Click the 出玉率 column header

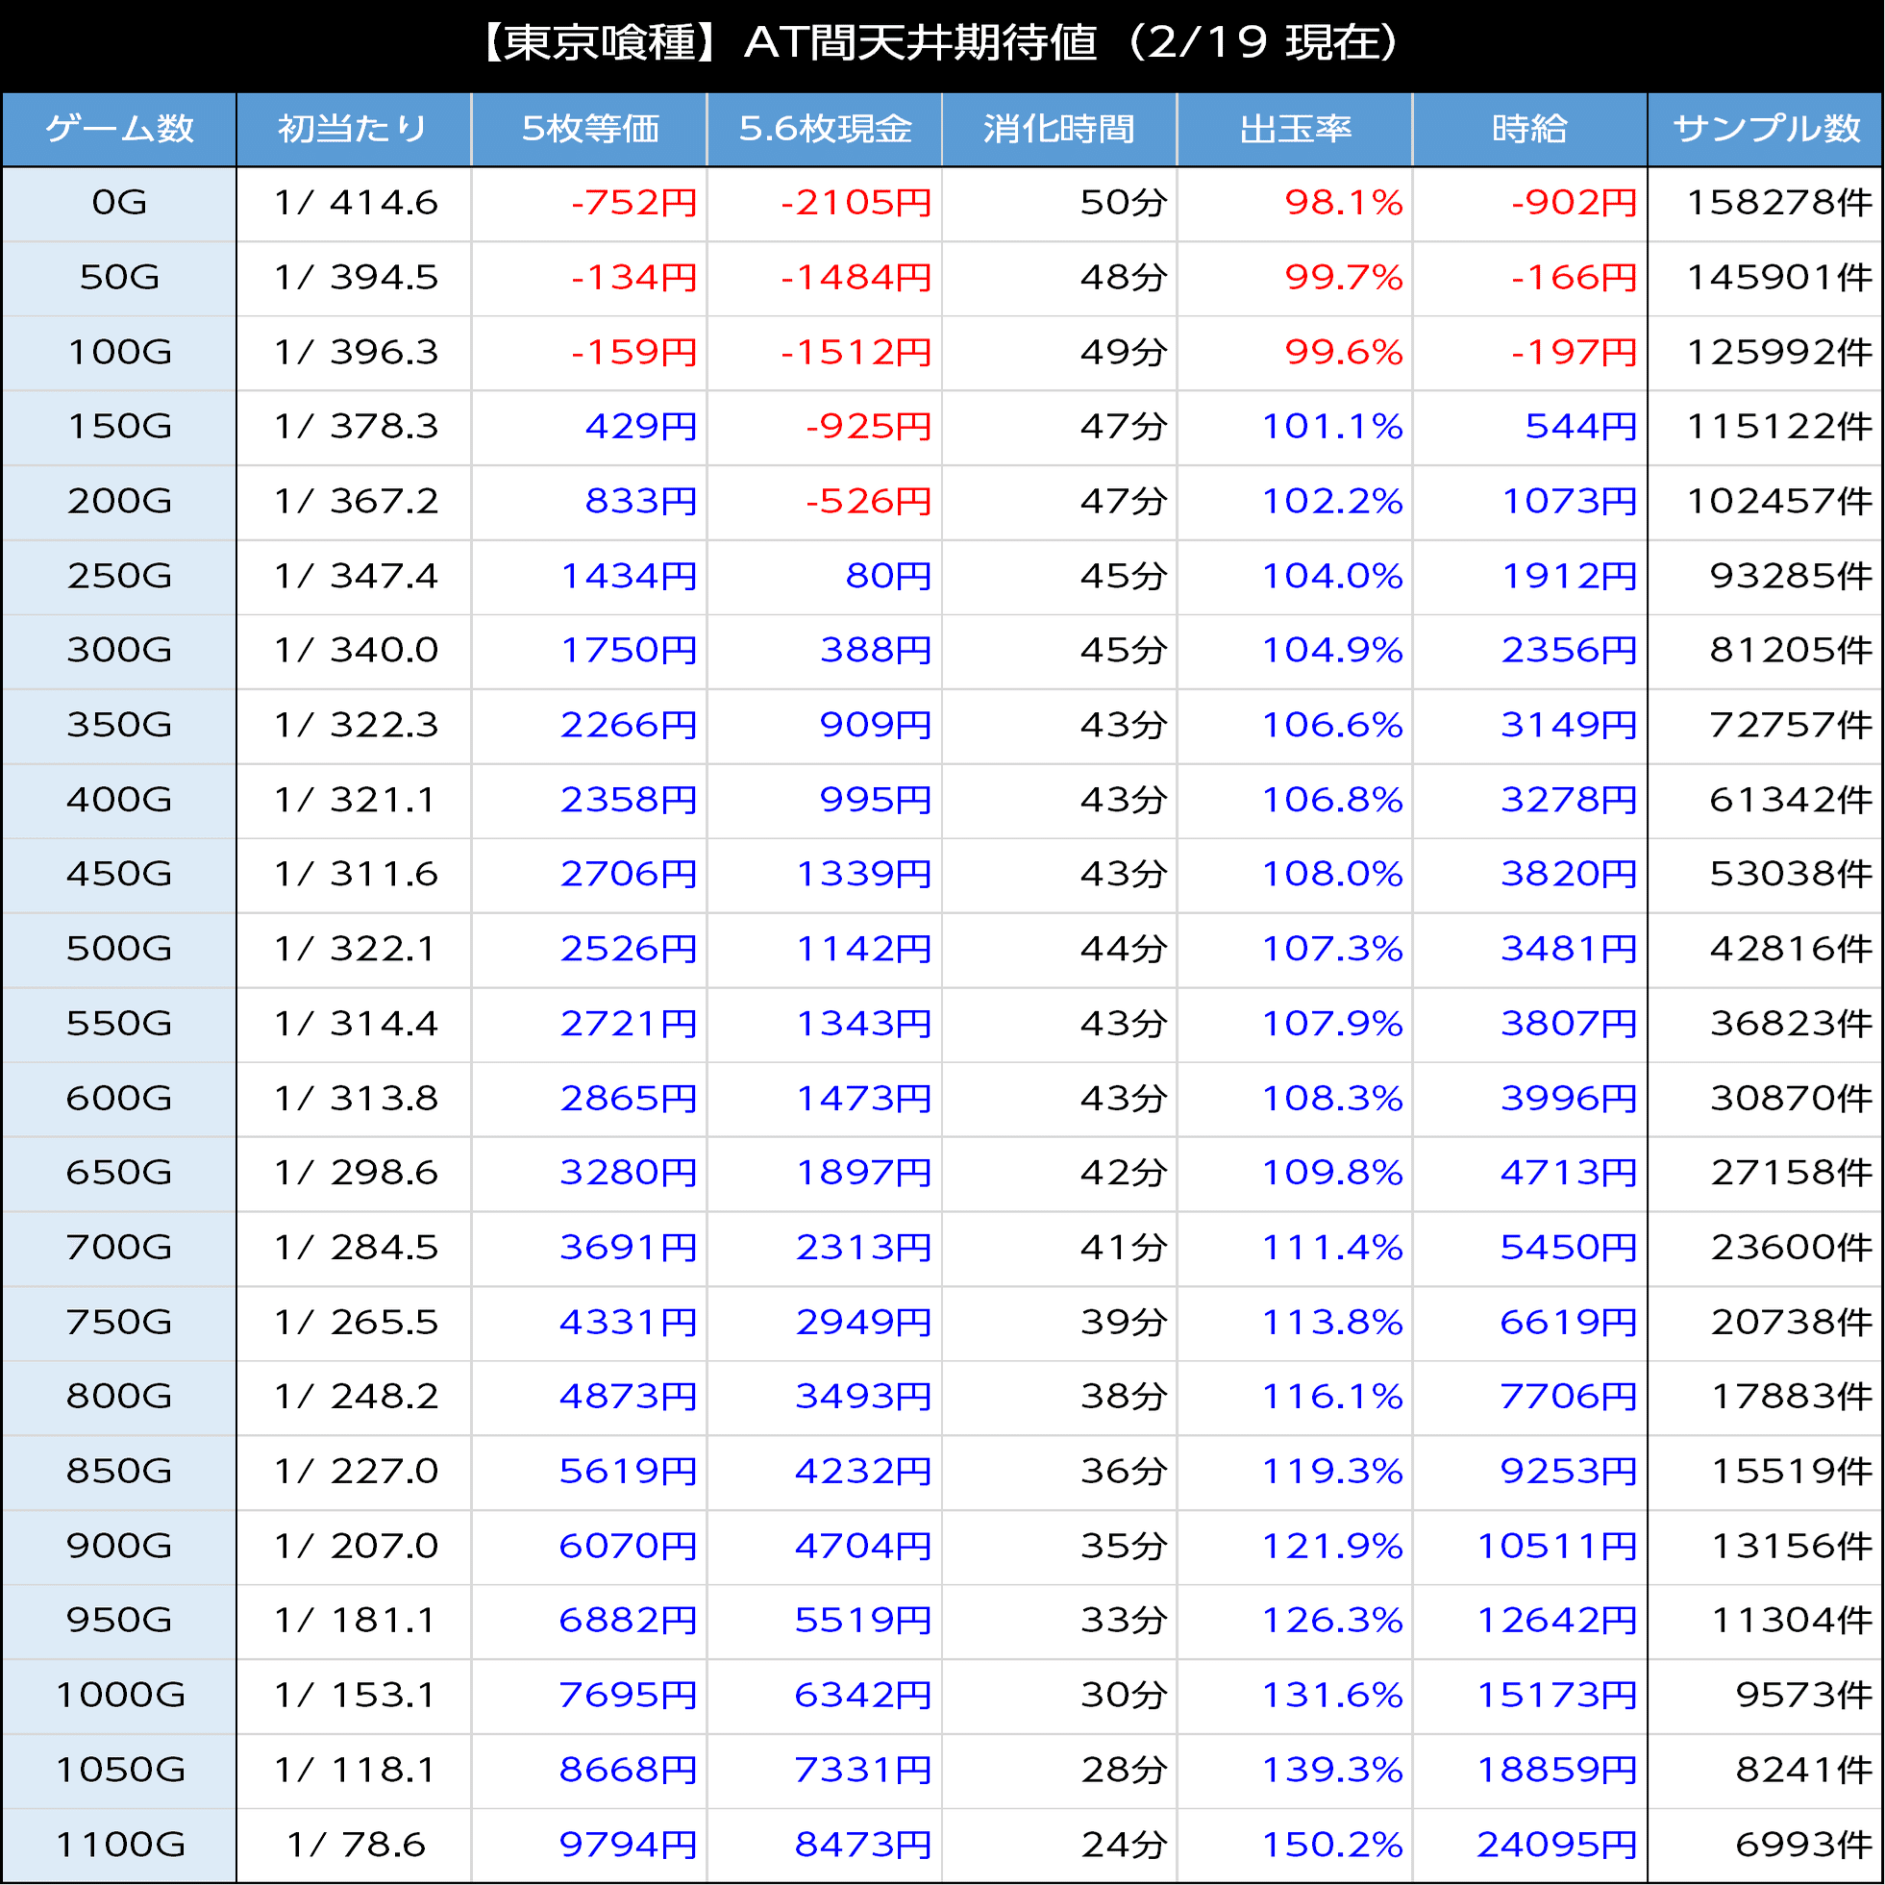click(1295, 129)
